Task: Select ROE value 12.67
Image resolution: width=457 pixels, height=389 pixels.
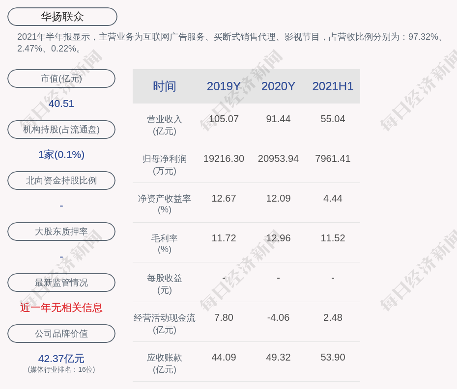Action: tap(224, 199)
